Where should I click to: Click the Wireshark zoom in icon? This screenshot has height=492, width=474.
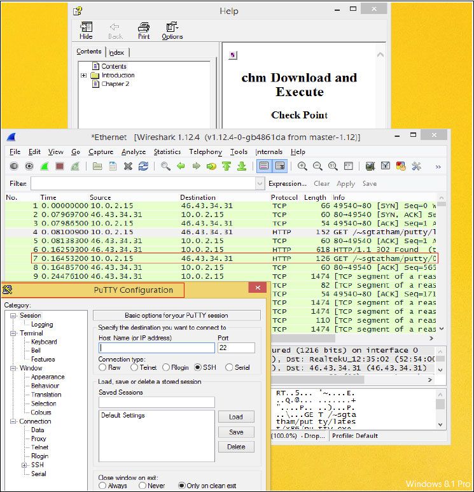point(302,166)
